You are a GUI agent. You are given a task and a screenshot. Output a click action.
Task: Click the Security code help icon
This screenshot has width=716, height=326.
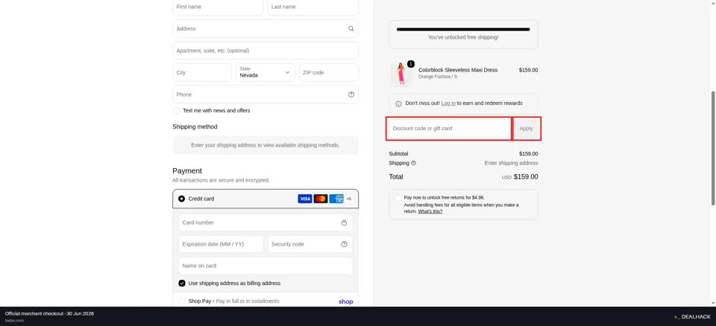(345, 244)
